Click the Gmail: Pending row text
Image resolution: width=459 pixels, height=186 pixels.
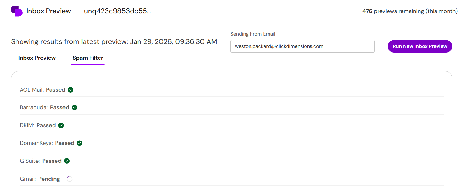pyautogui.click(x=40, y=179)
